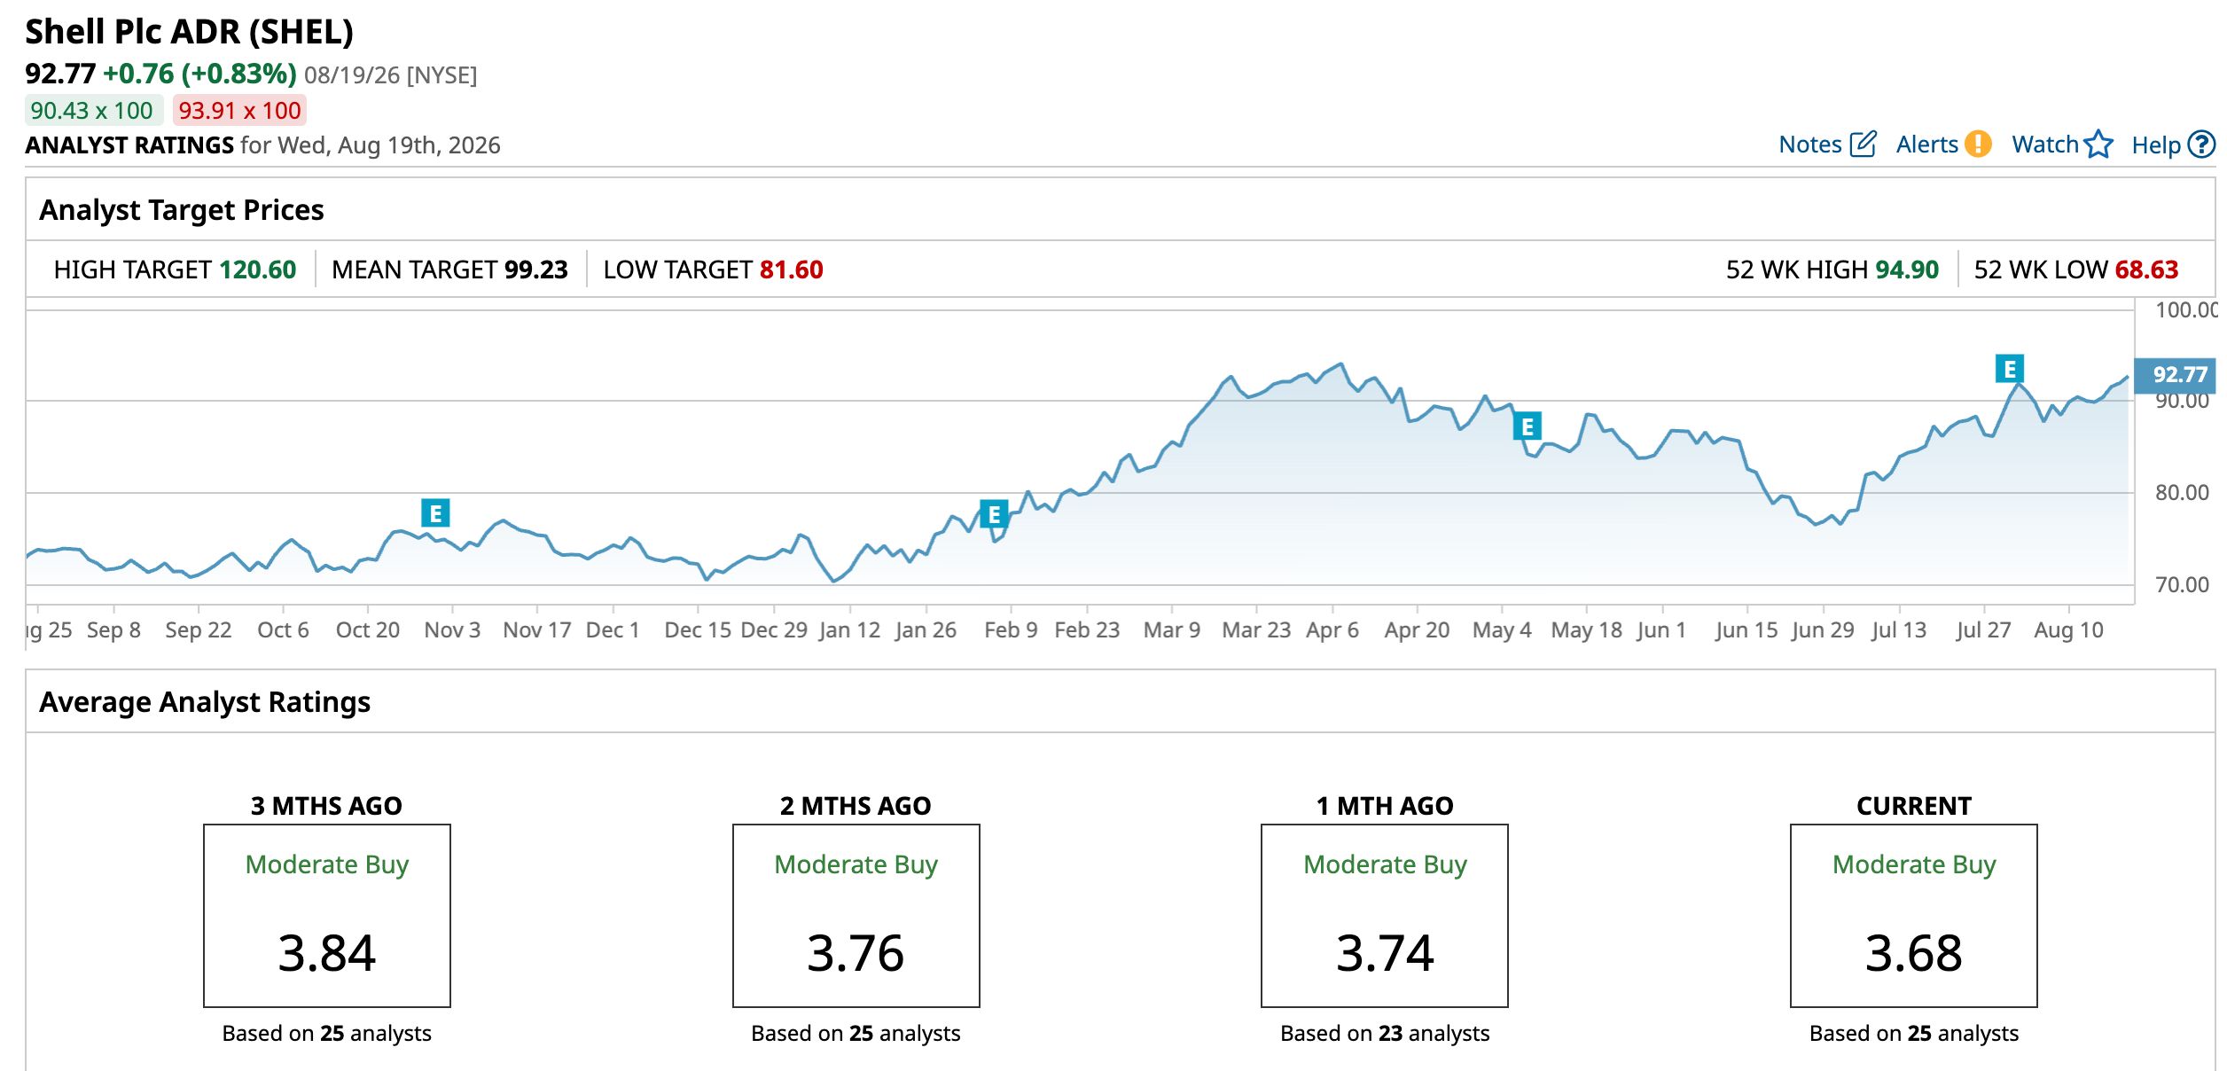2227x1071 pixels.
Task: Click the 08/19/26 [NYSE] timestamp
Action: pos(390,75)
